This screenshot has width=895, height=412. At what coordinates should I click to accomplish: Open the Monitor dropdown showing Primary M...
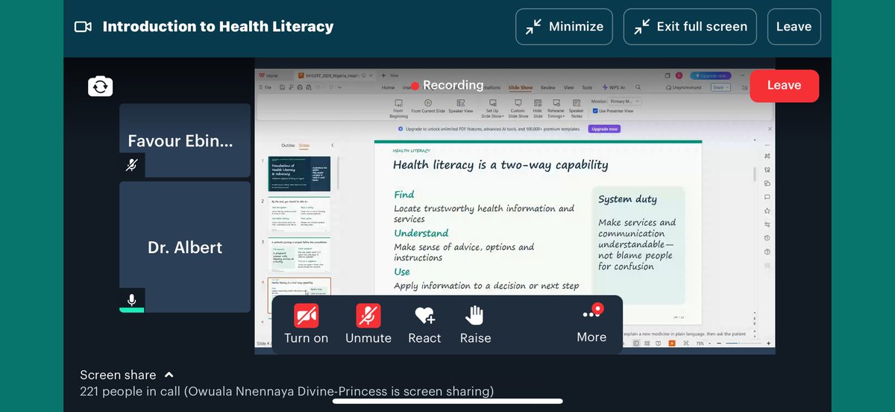pos(624,101)
